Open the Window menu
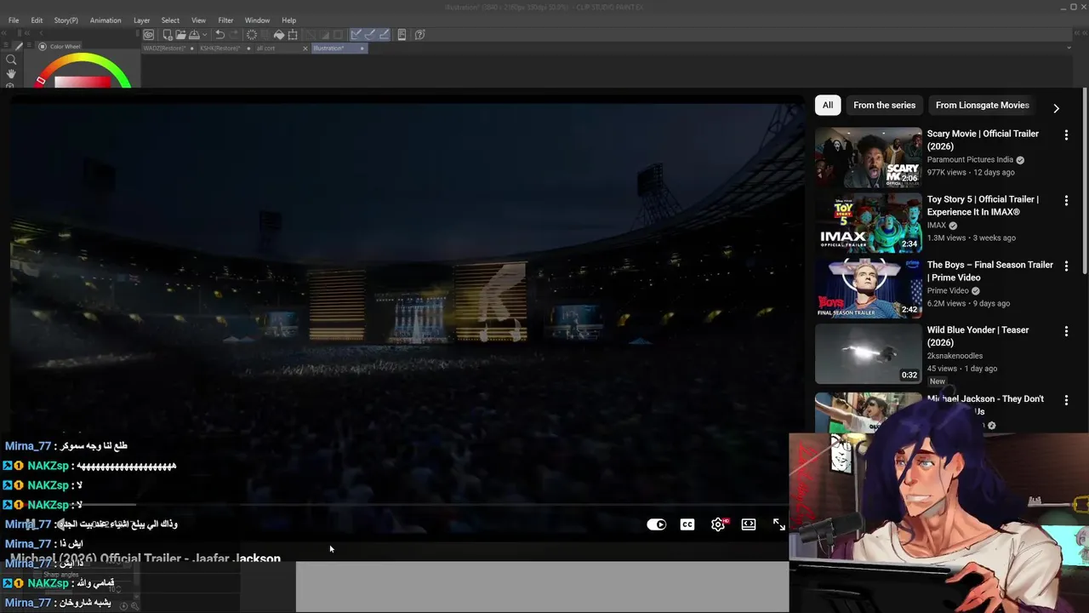 point(257,20)
